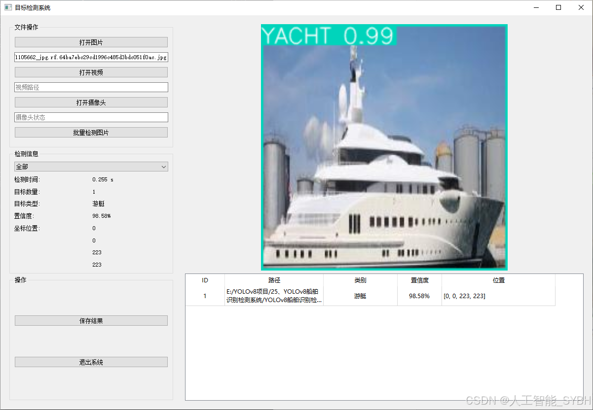Click the detected yacht image preview
Image resolution: width=593 pixels, height=410 pixels.
click(384, 147)
